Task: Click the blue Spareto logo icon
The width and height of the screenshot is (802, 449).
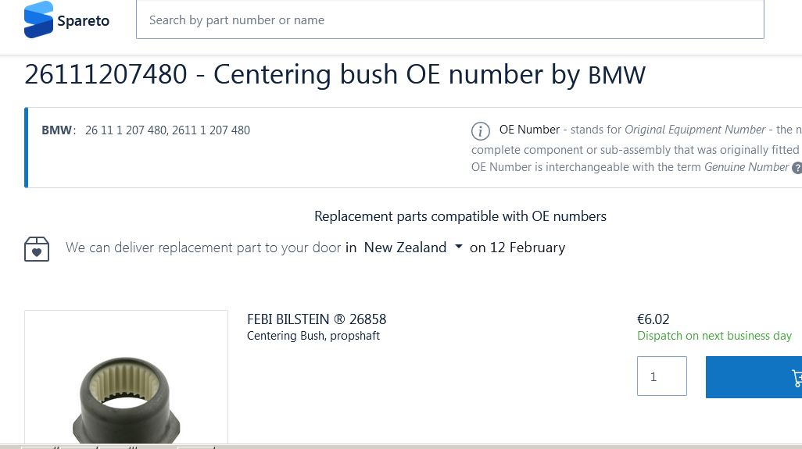Action: point(38,20)
